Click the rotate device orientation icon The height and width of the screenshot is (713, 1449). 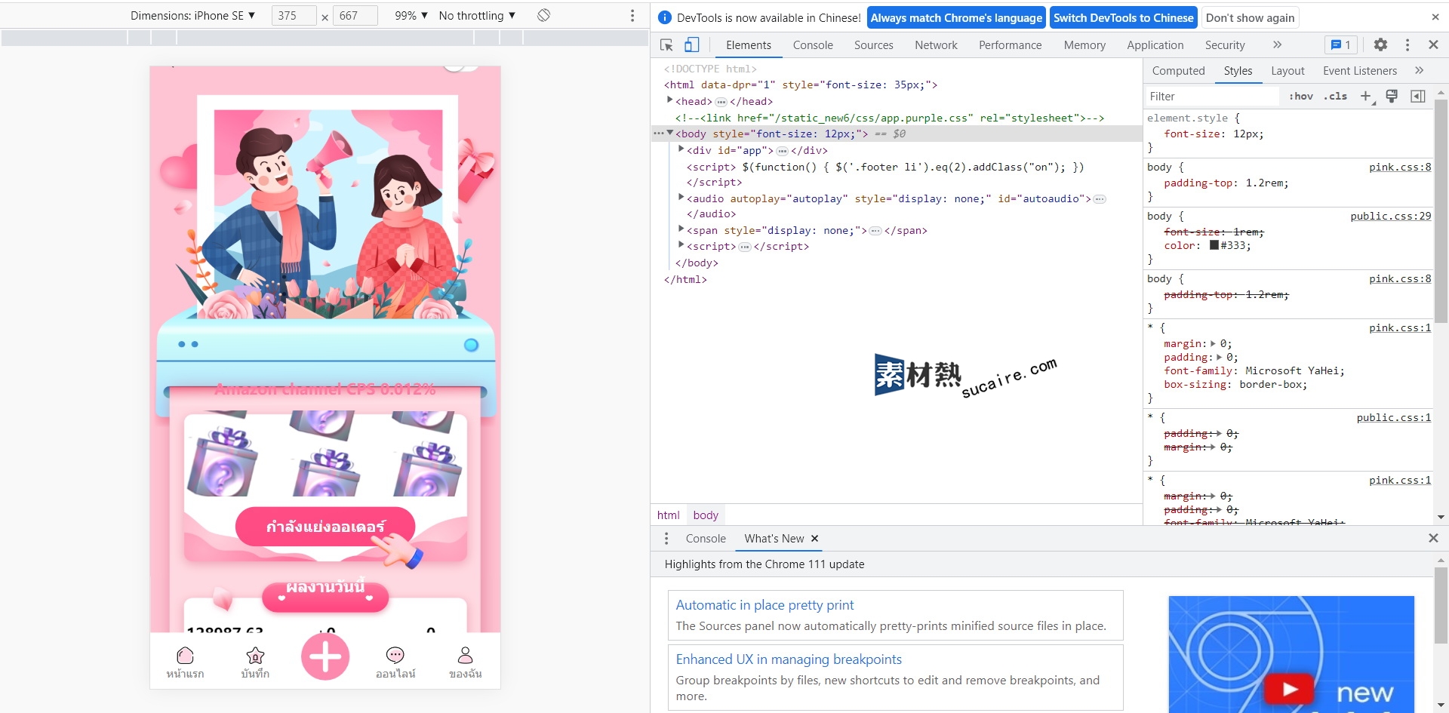tap(543, 15)
